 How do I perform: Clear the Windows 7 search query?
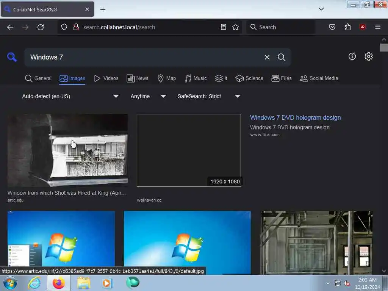point(267,58)
